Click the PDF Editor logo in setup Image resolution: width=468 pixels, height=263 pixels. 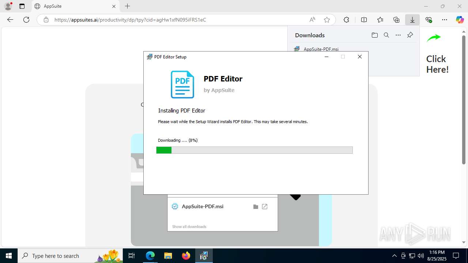point(182,84)
